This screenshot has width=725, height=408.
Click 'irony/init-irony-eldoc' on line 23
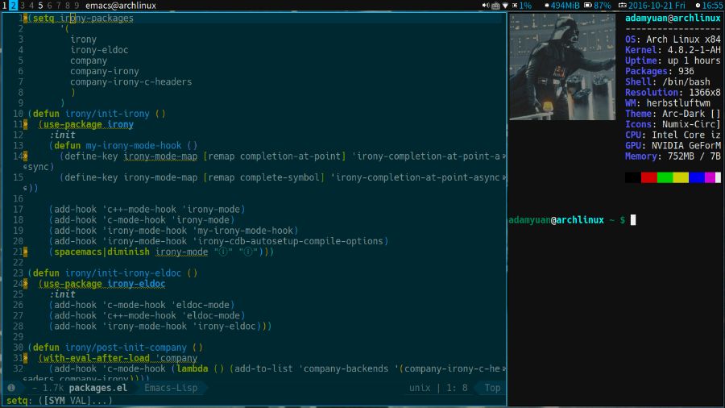123,273
